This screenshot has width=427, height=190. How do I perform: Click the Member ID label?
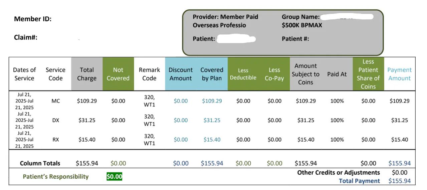point(33,19)
